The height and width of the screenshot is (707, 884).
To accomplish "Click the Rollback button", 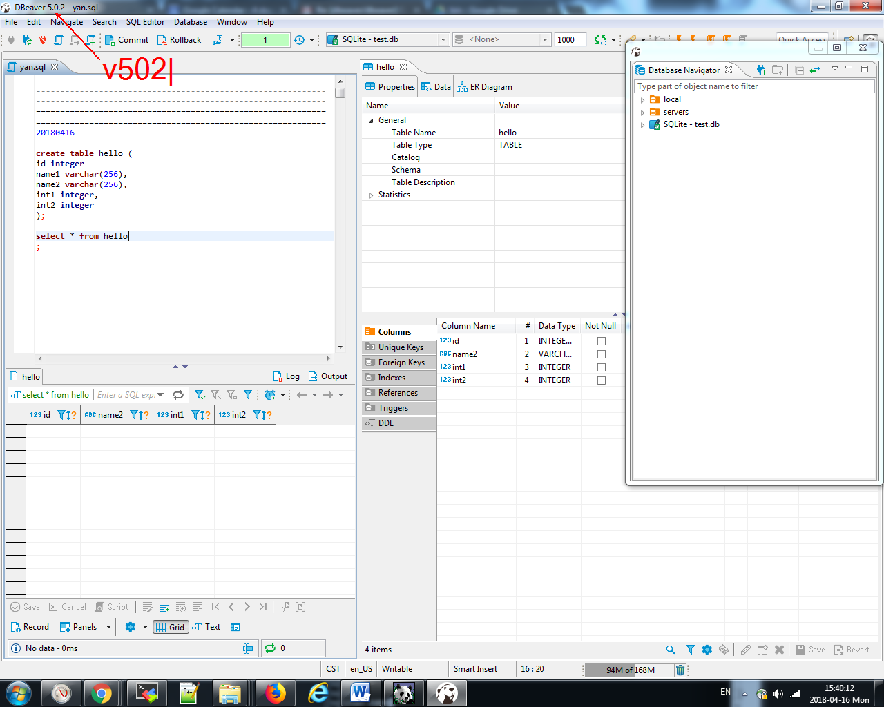I will click(179, 40).
